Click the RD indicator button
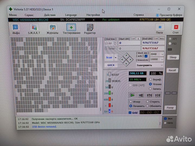 [174, 93]
